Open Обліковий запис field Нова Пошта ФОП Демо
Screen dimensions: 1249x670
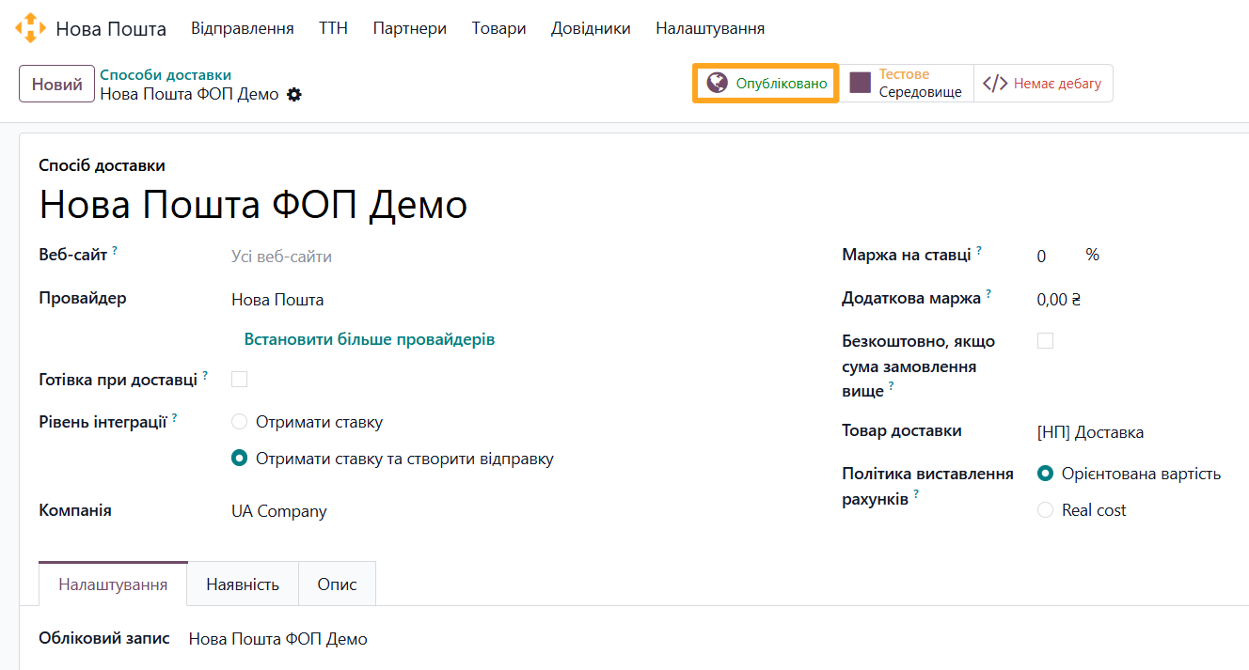coord(278,639)
